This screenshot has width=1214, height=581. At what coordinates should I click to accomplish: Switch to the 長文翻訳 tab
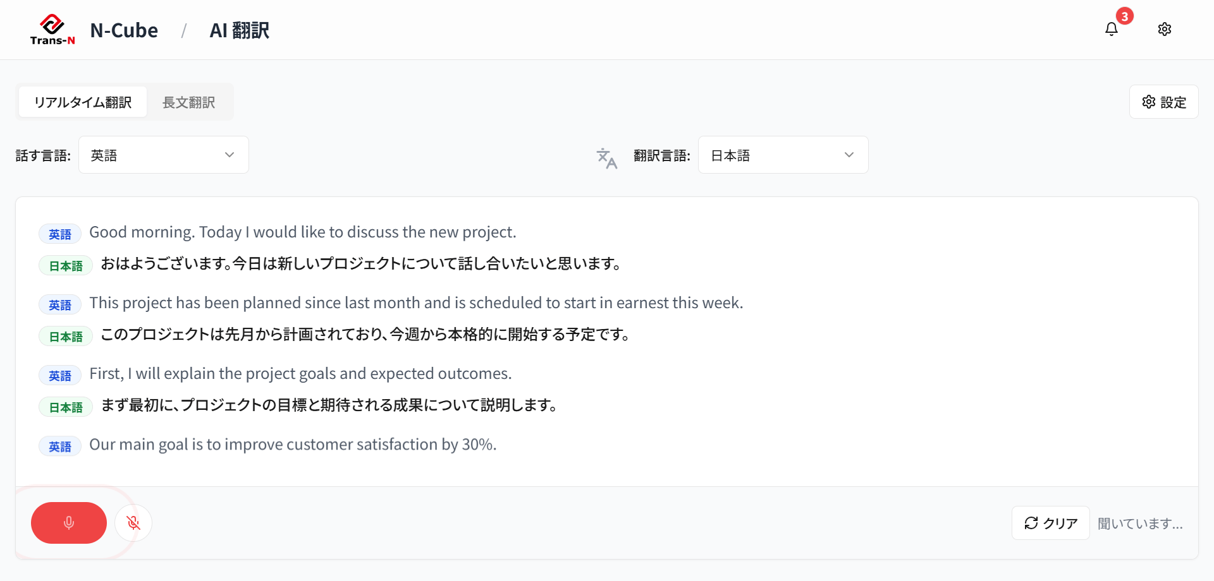[x=189, y=102]
